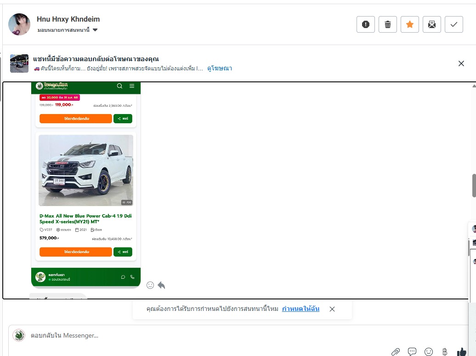Screen dimensions: 476x356
Task: Mark conversation as spam with exclamation icon
Action: (366, 24)
